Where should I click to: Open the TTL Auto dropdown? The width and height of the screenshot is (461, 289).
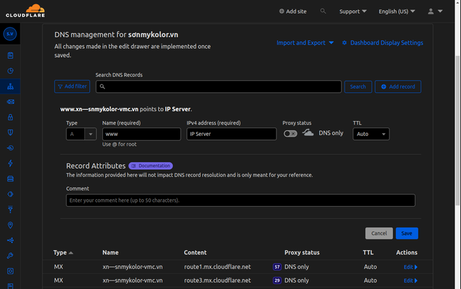point(371,134)
